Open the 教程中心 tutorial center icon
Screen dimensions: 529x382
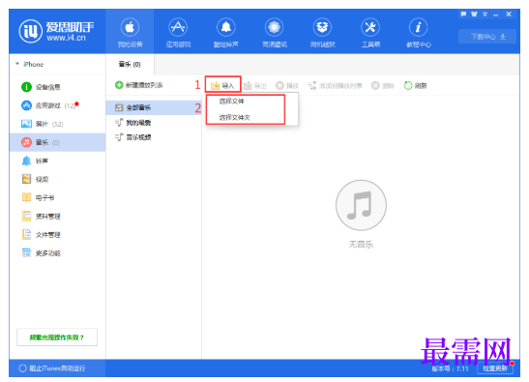pyautogui.click(x=419, y=32)
